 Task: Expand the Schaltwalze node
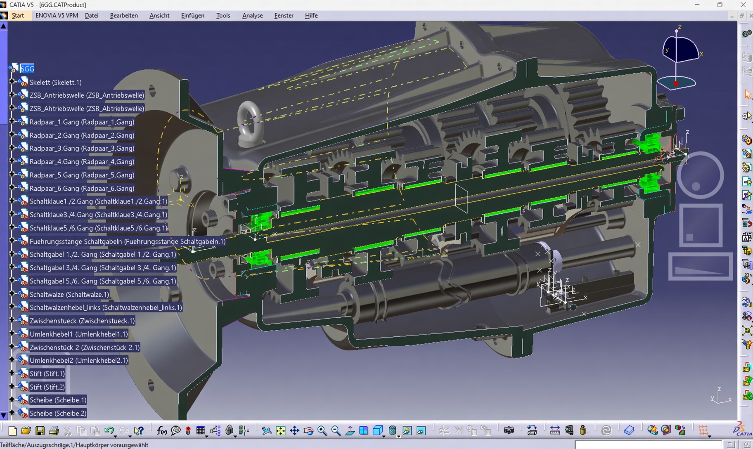(12, 294)
